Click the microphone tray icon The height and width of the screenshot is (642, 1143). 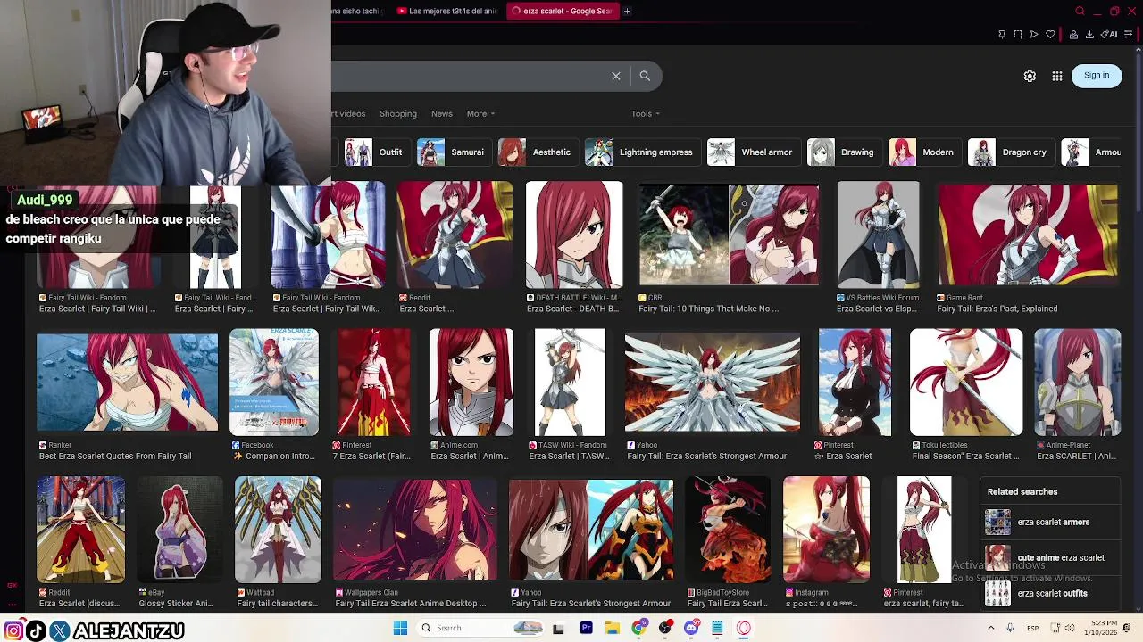tap(1010, 628)
